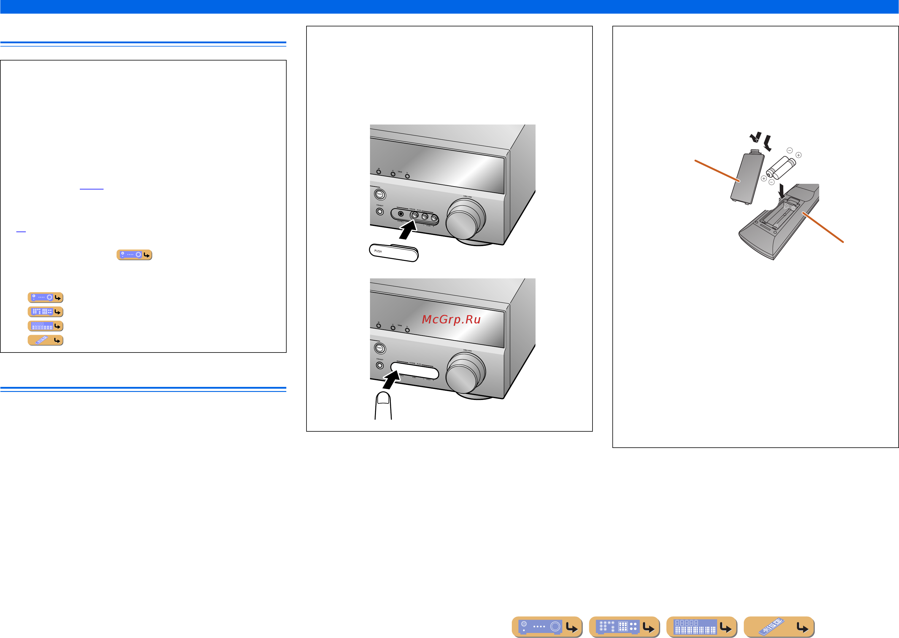Click the red McGrp.Ru watermark
Viewport: 899px width, 638px height.
451,319
